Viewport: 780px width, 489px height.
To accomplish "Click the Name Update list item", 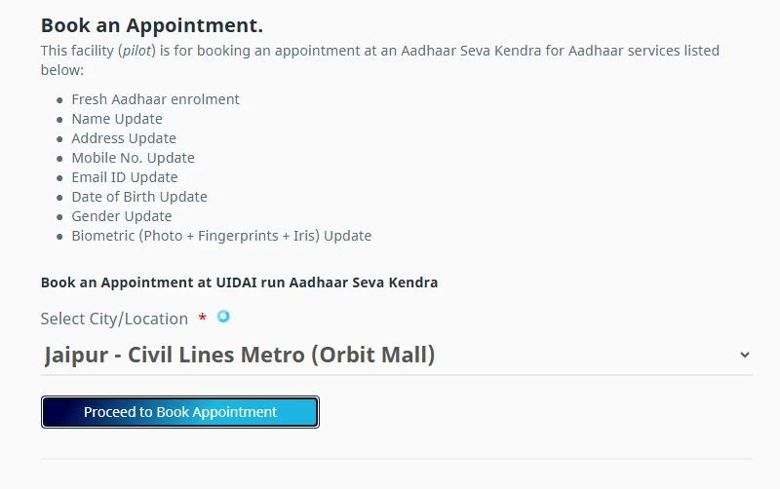I will point(117,119).
